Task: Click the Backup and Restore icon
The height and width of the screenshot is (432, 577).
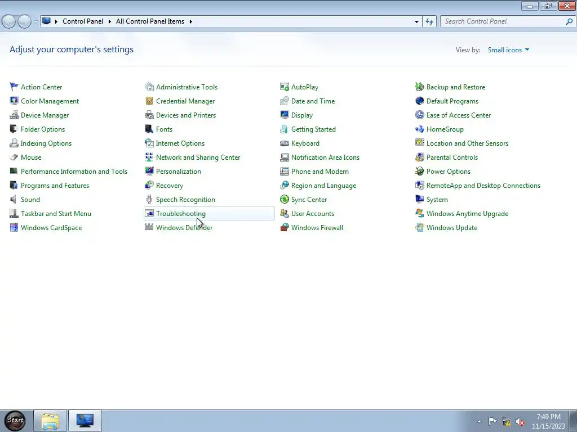Action: point(419,87)
